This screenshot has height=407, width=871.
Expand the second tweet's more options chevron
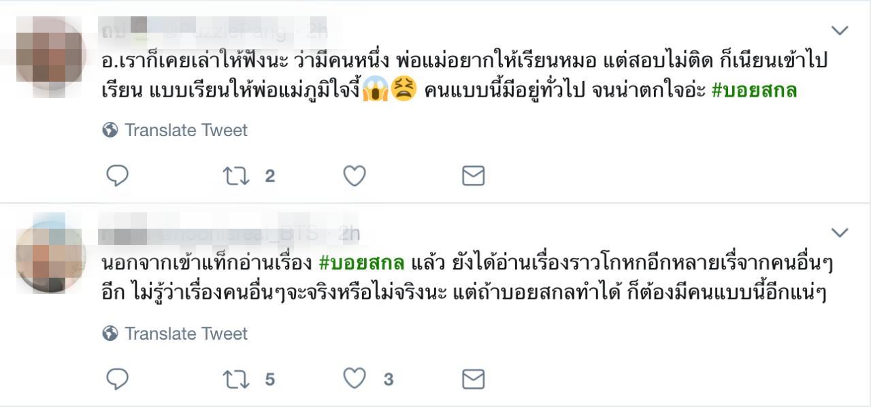tap(840, 233)
